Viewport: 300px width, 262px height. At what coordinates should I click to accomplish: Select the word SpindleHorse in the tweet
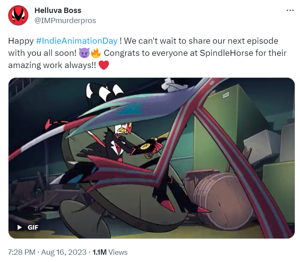click(227, 53)
